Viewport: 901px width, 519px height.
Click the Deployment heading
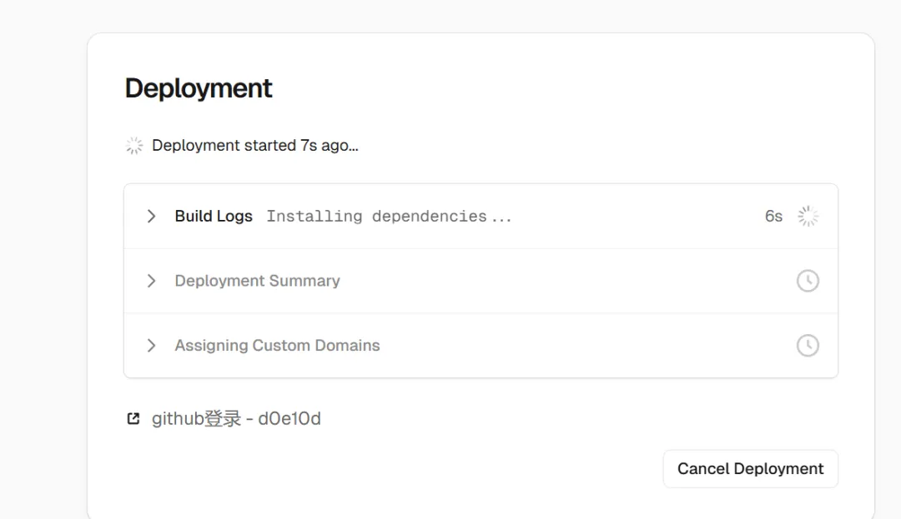199,88
